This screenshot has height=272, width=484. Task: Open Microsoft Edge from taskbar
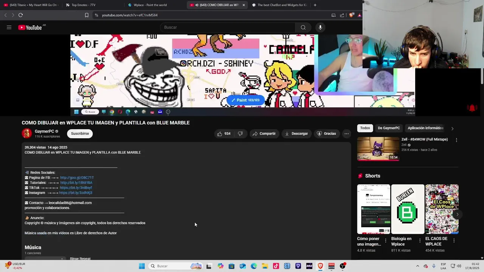coord(254,266)
